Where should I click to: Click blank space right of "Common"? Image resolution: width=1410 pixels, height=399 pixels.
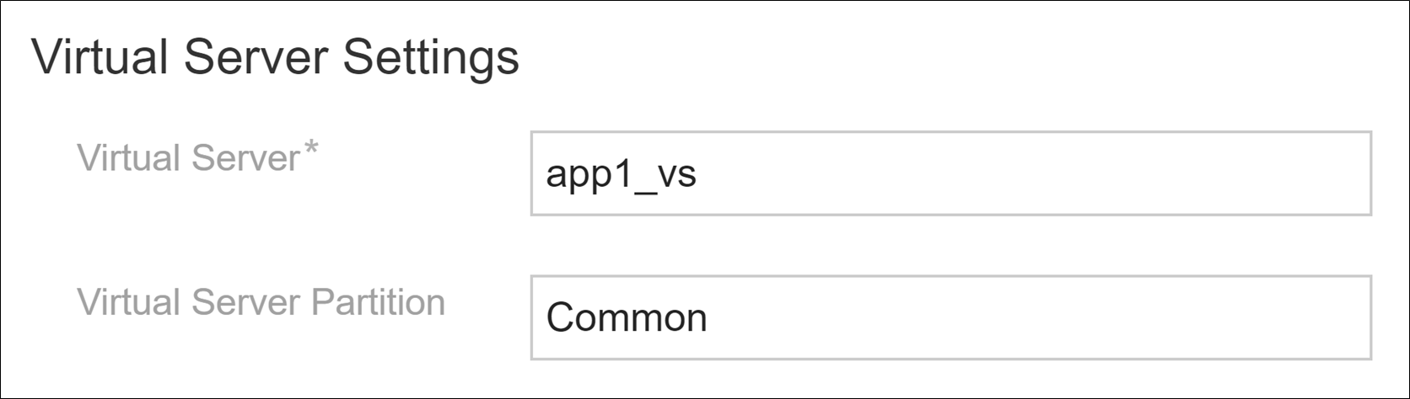point(1012,317)
